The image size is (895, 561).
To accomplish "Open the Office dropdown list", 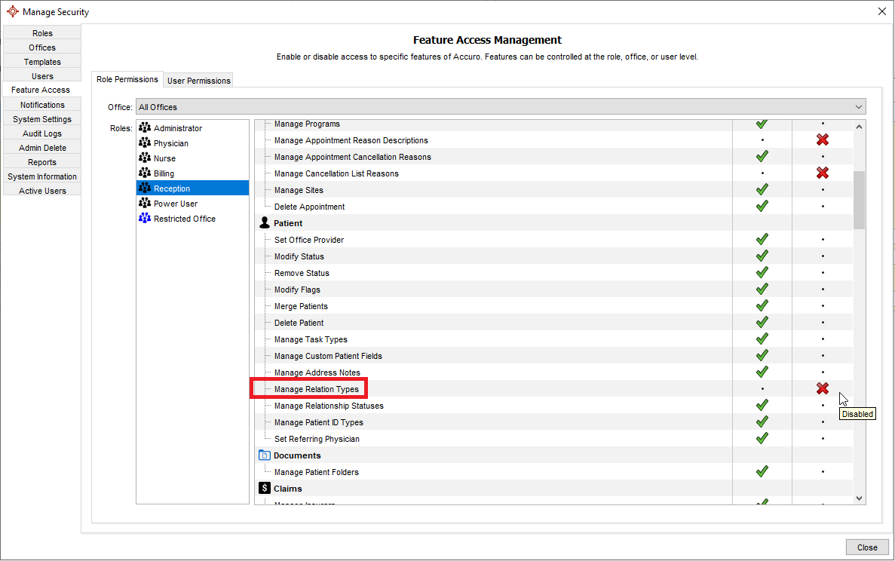I will click(858, 107).
